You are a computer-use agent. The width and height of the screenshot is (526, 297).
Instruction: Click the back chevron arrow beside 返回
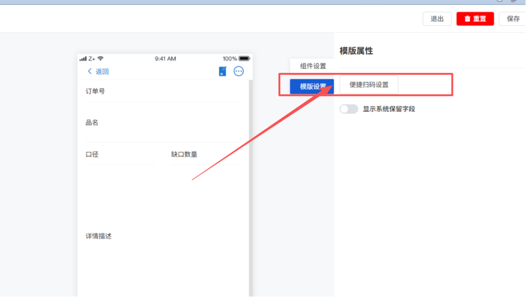[90, 71]
